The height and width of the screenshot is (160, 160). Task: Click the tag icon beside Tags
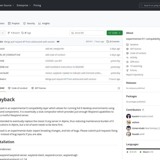(x=23, y=33)
